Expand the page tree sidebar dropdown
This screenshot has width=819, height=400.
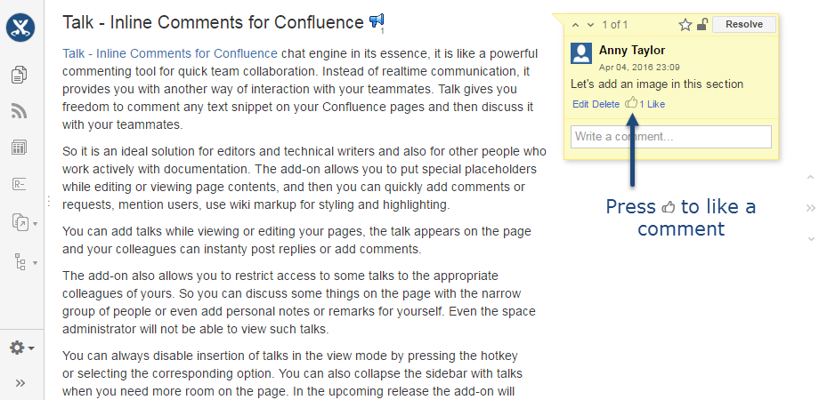point(22,262)
